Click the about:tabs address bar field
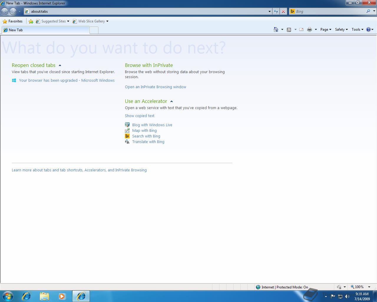 pos(146,12)
